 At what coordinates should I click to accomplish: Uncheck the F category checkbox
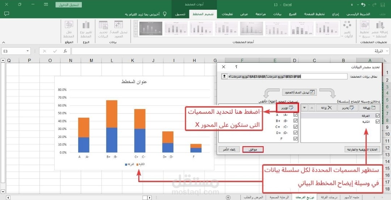295,139
